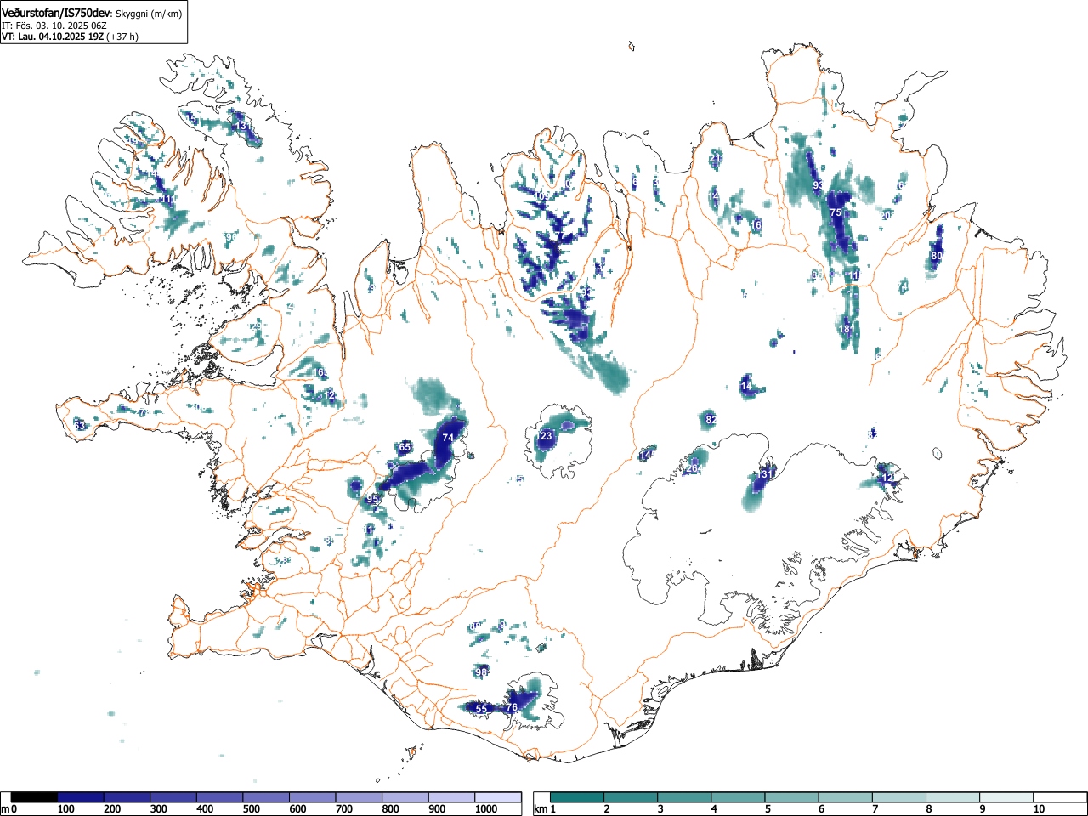Viewport: 1088px width, 816px height.
Task: Click the "131" visibility value in the Westfjords
Action: [x=242, y=126]
